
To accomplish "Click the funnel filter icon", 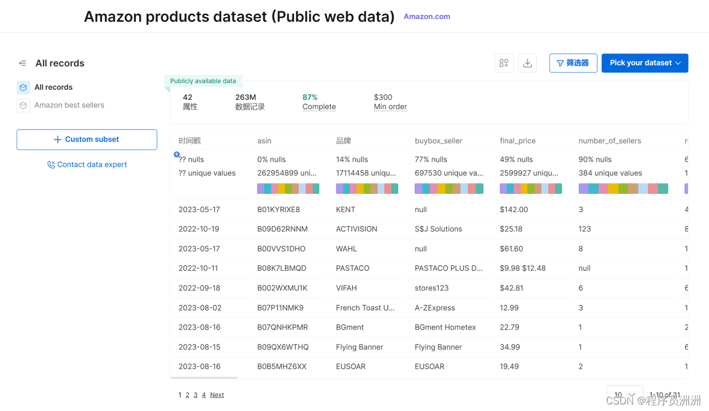I will 560,63.
